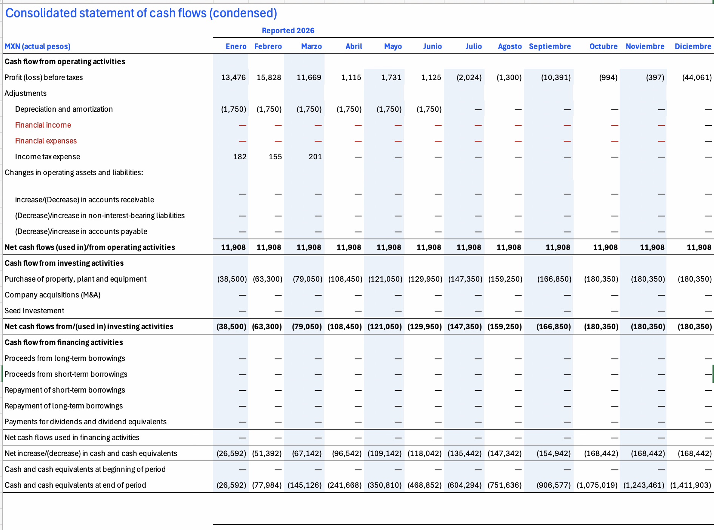Click Marzo profit value 11,669
The height and width of the screenshot is (530, 714).
point(309,77)
